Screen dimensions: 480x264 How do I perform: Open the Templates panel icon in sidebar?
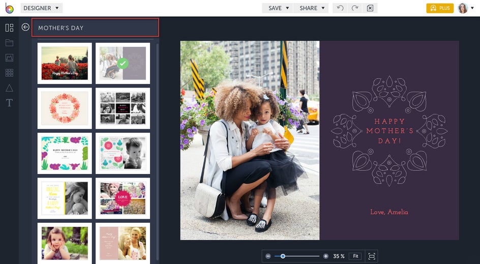tap(10, 28)
